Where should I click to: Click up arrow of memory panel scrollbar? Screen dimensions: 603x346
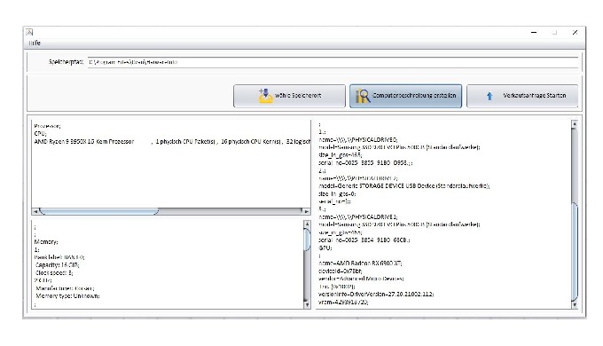point(307,224)
